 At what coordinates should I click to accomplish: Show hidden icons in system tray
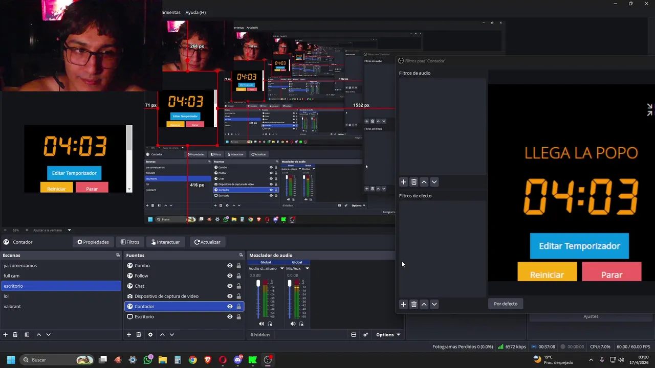pos(591,360)
